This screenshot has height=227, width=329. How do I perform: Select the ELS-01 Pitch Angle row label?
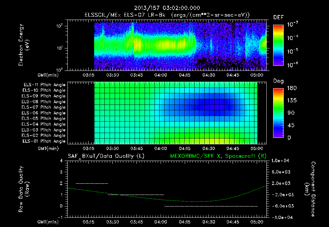coord(44,141)
